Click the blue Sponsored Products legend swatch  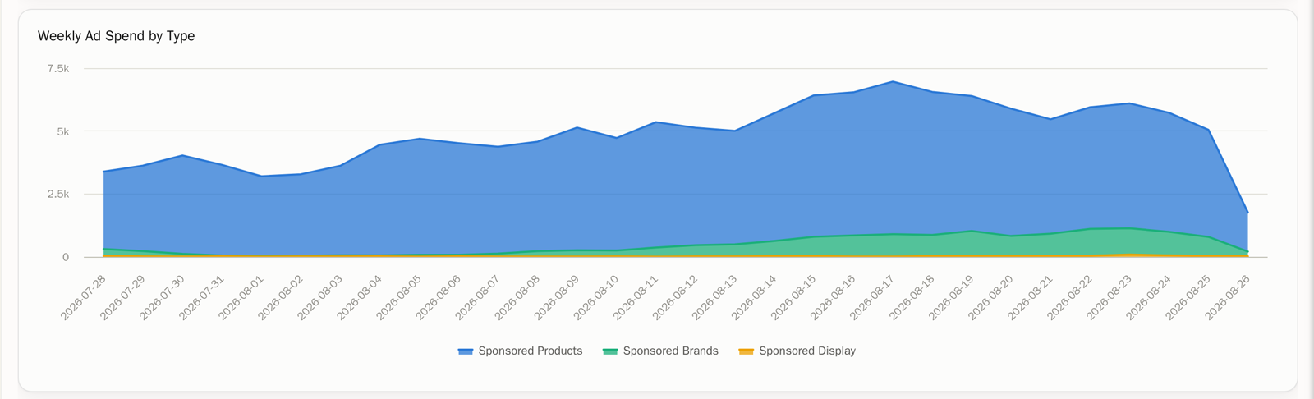coord(466,351)
